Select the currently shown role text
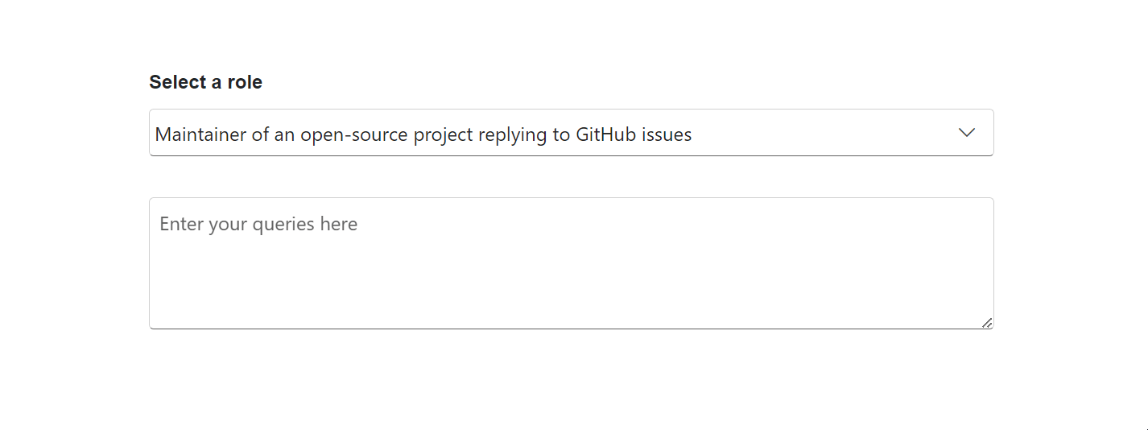Viewport: 1148px width, 430px height. [x=423, y=134]
